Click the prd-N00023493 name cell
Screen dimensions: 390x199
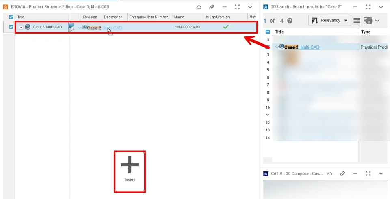coord(187,27)
